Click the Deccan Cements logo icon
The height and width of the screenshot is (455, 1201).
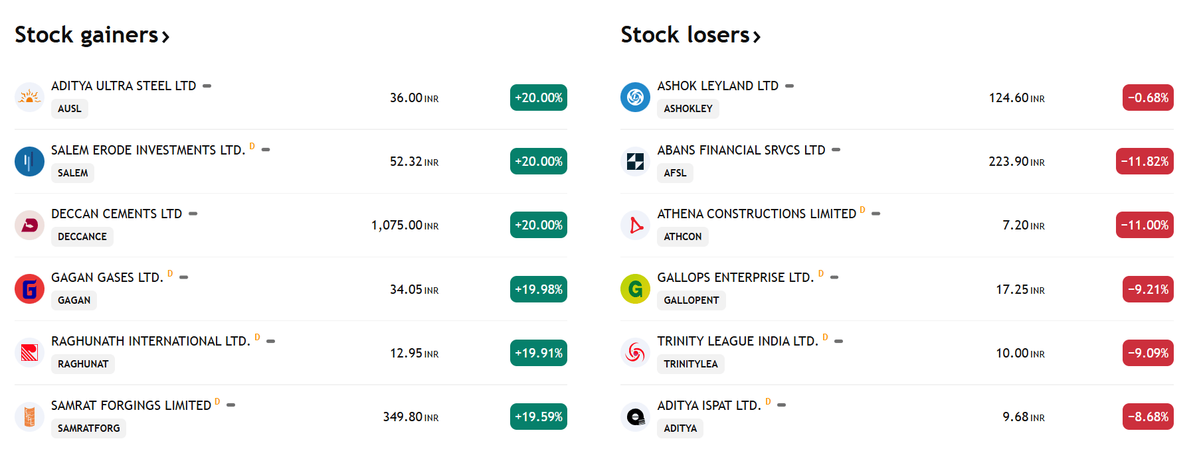pos(29,225)
